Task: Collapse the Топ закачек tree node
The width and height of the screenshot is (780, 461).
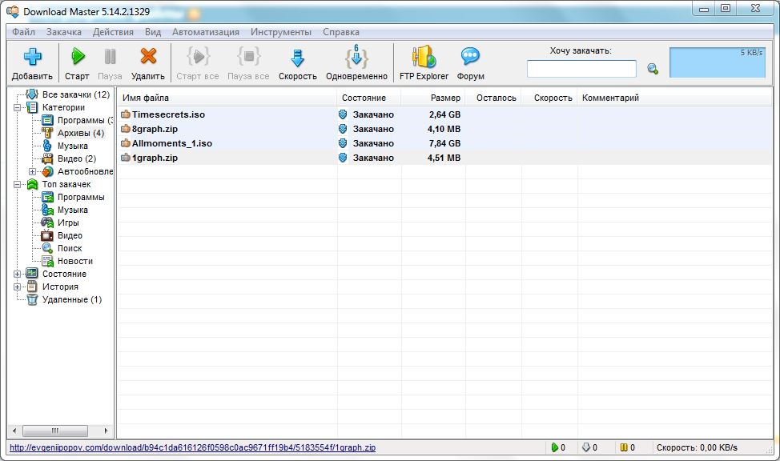Action: pyautogui.click(x=17, y=185)
